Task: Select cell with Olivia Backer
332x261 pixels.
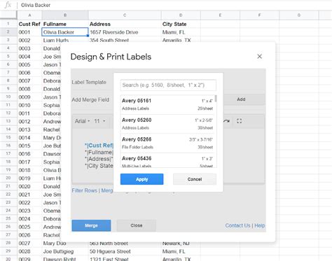Action: (65, 32)
